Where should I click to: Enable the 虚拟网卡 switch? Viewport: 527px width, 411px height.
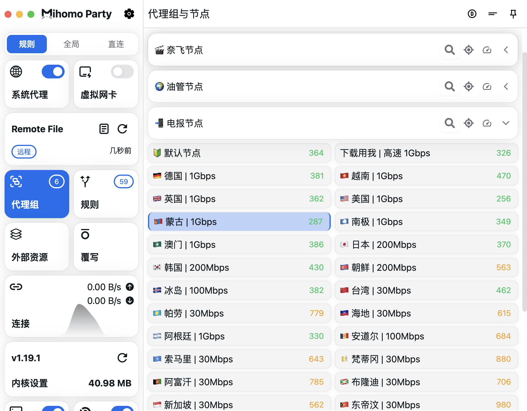[x=122, y=72]
